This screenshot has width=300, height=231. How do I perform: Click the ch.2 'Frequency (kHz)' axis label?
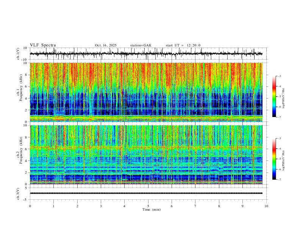pyautogui.click(x=21, y=150)
